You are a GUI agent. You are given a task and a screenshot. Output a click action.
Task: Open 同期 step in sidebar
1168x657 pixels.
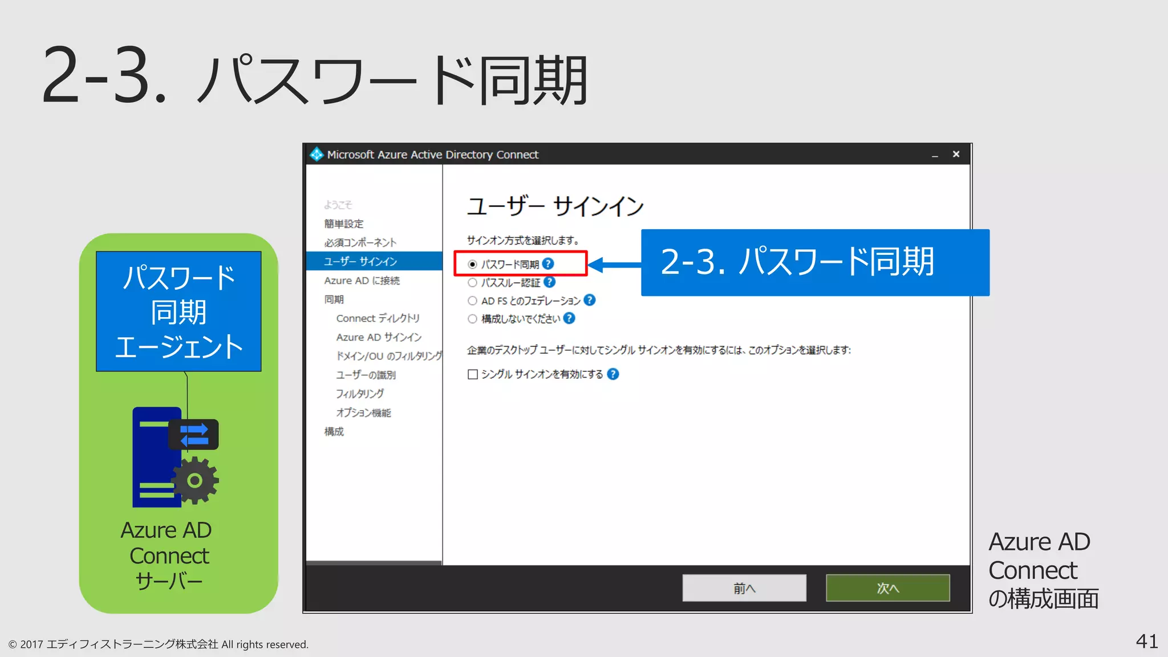tap(334, 299)
